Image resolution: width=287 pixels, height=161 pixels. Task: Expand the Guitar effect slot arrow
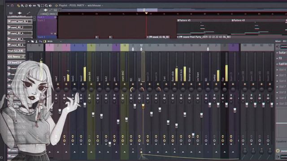[x=278, y=53]
